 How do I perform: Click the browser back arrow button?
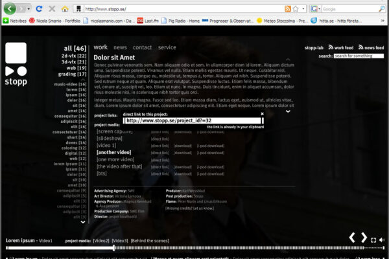click(10, 9)
